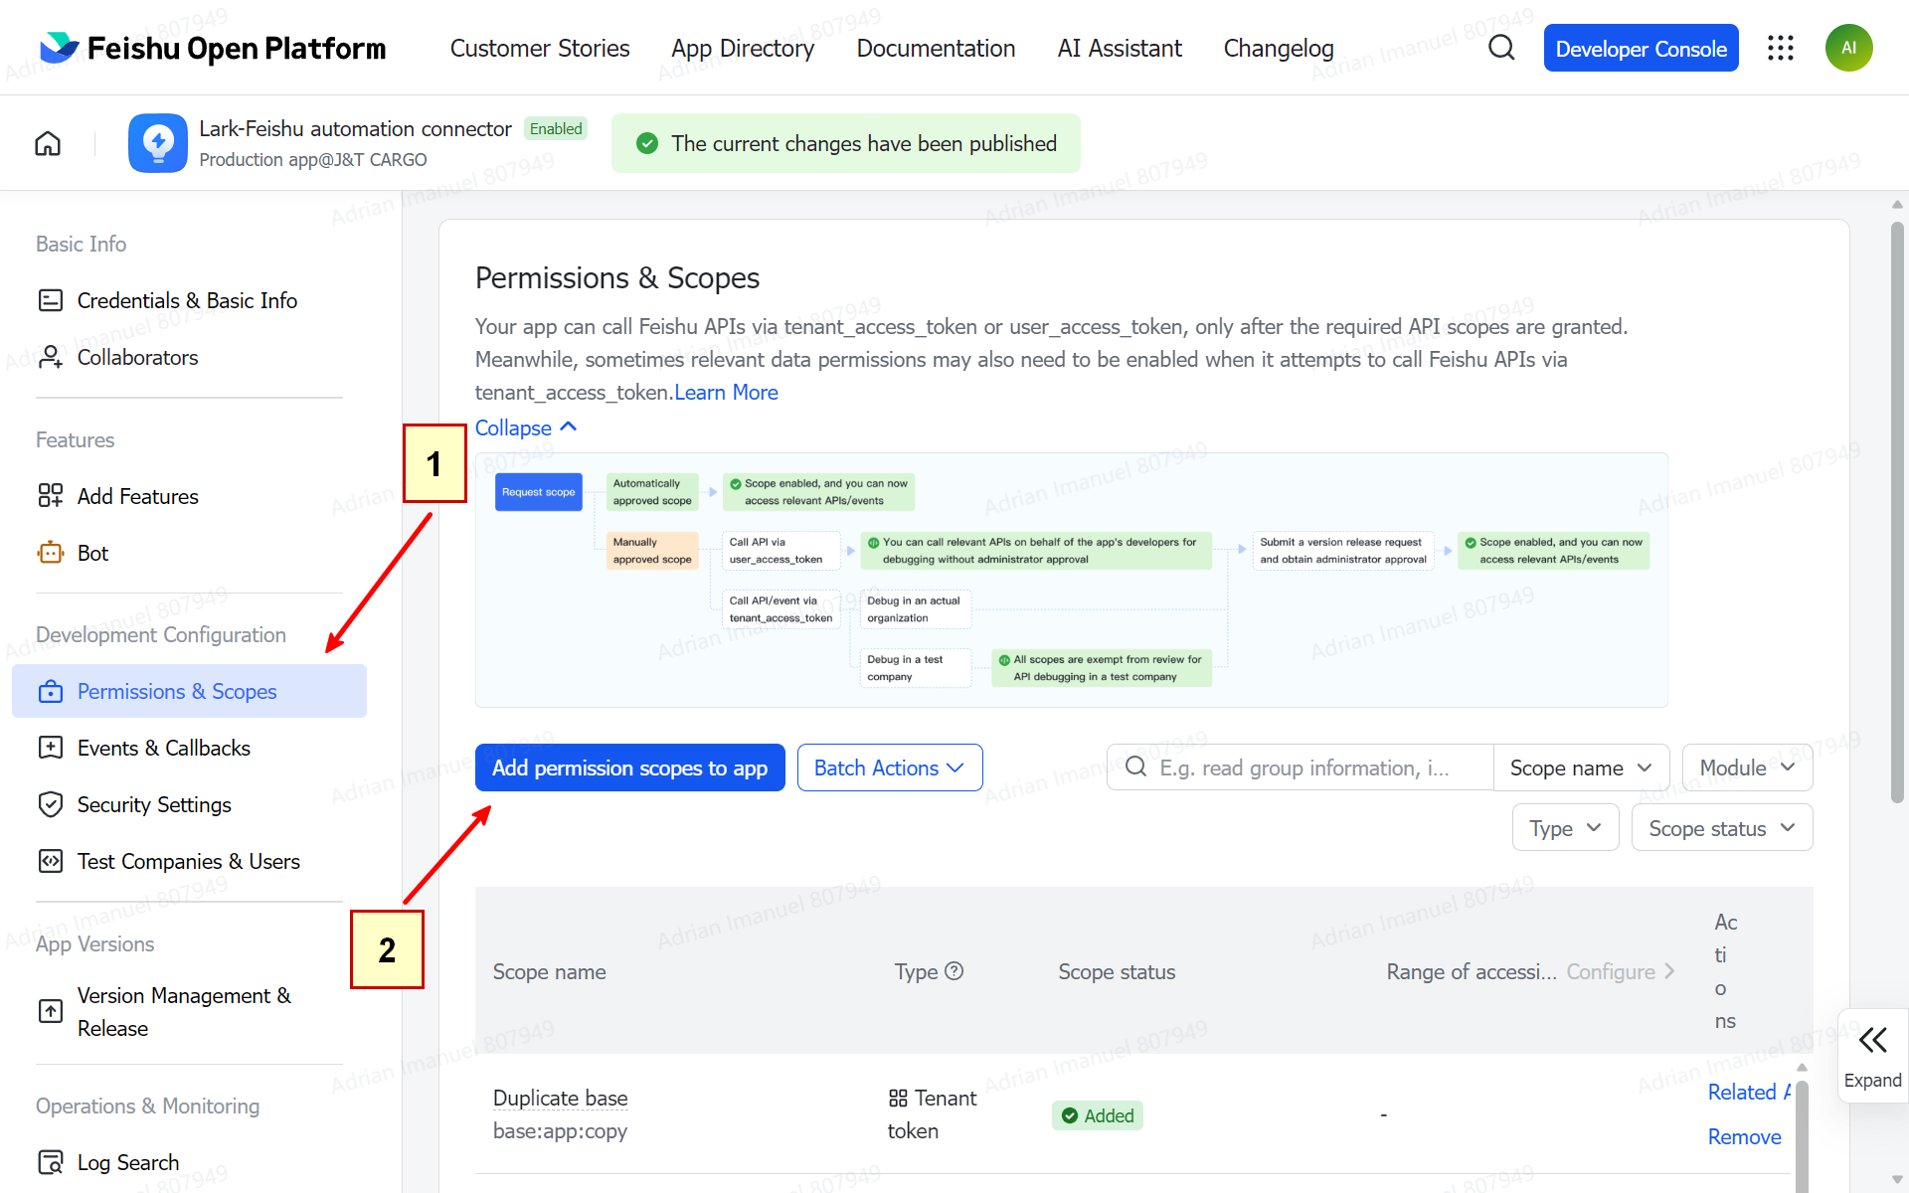Click Configure next to Range of access
Viewport: 1909px width, 1193px height.
[x=1621, y=971]
